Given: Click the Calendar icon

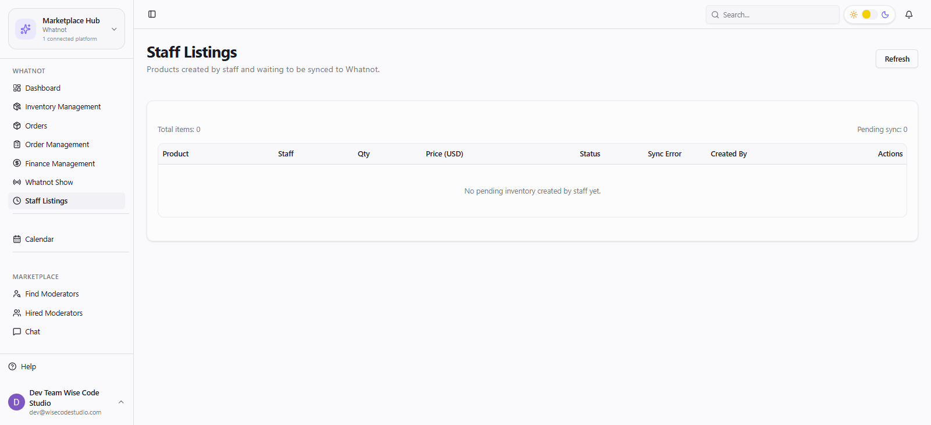Looking at the screenshot, I should pos(17,239).
